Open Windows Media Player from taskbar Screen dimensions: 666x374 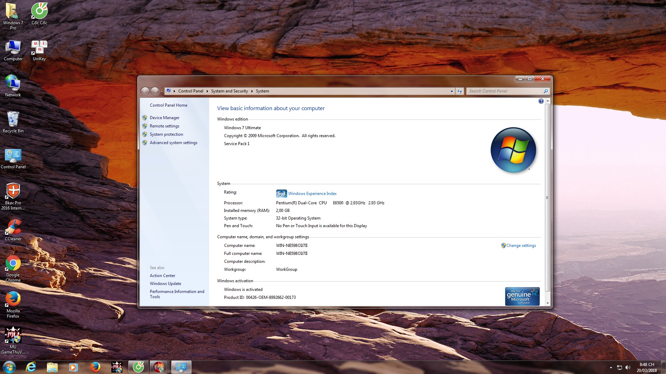73,367
